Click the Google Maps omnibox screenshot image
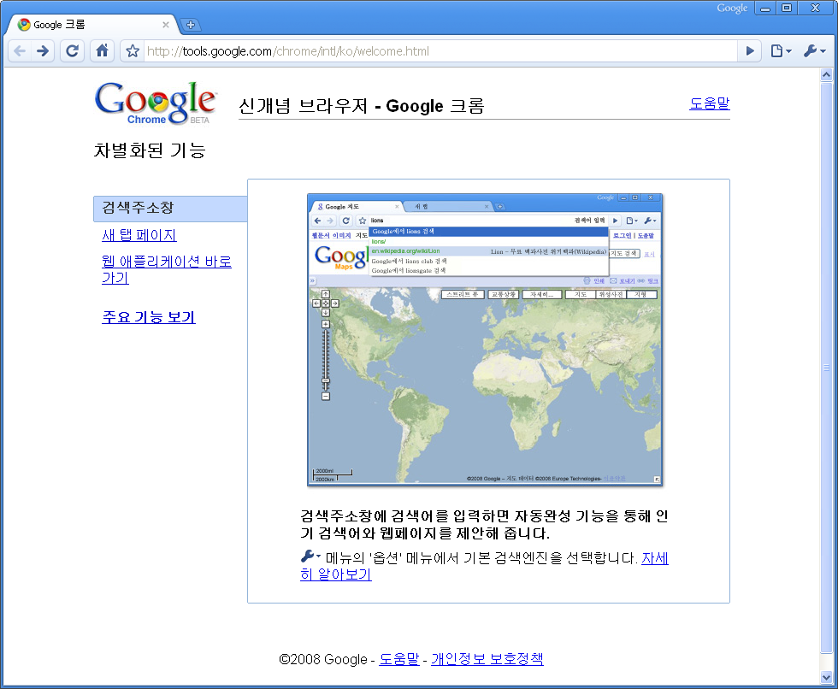This screenshot has width=838, height=689. coord(485,339)
